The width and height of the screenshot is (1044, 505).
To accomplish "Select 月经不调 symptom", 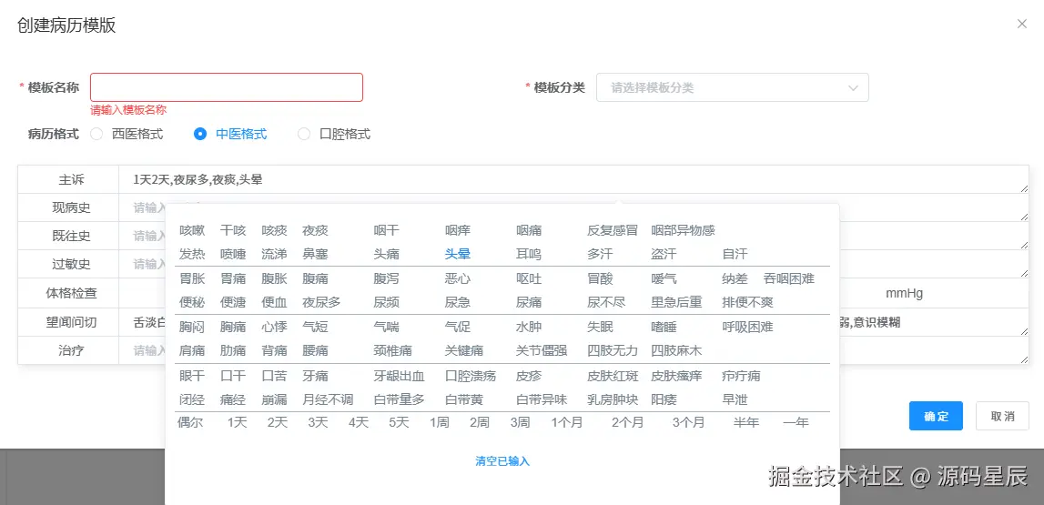I will coord(329,399).
